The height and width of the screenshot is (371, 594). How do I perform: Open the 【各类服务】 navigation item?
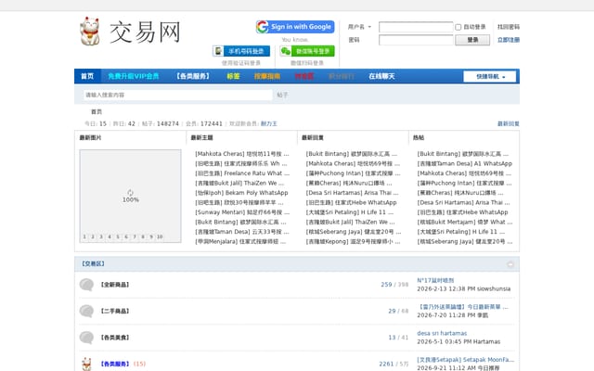pyautogui.click(x=193, y=76)
